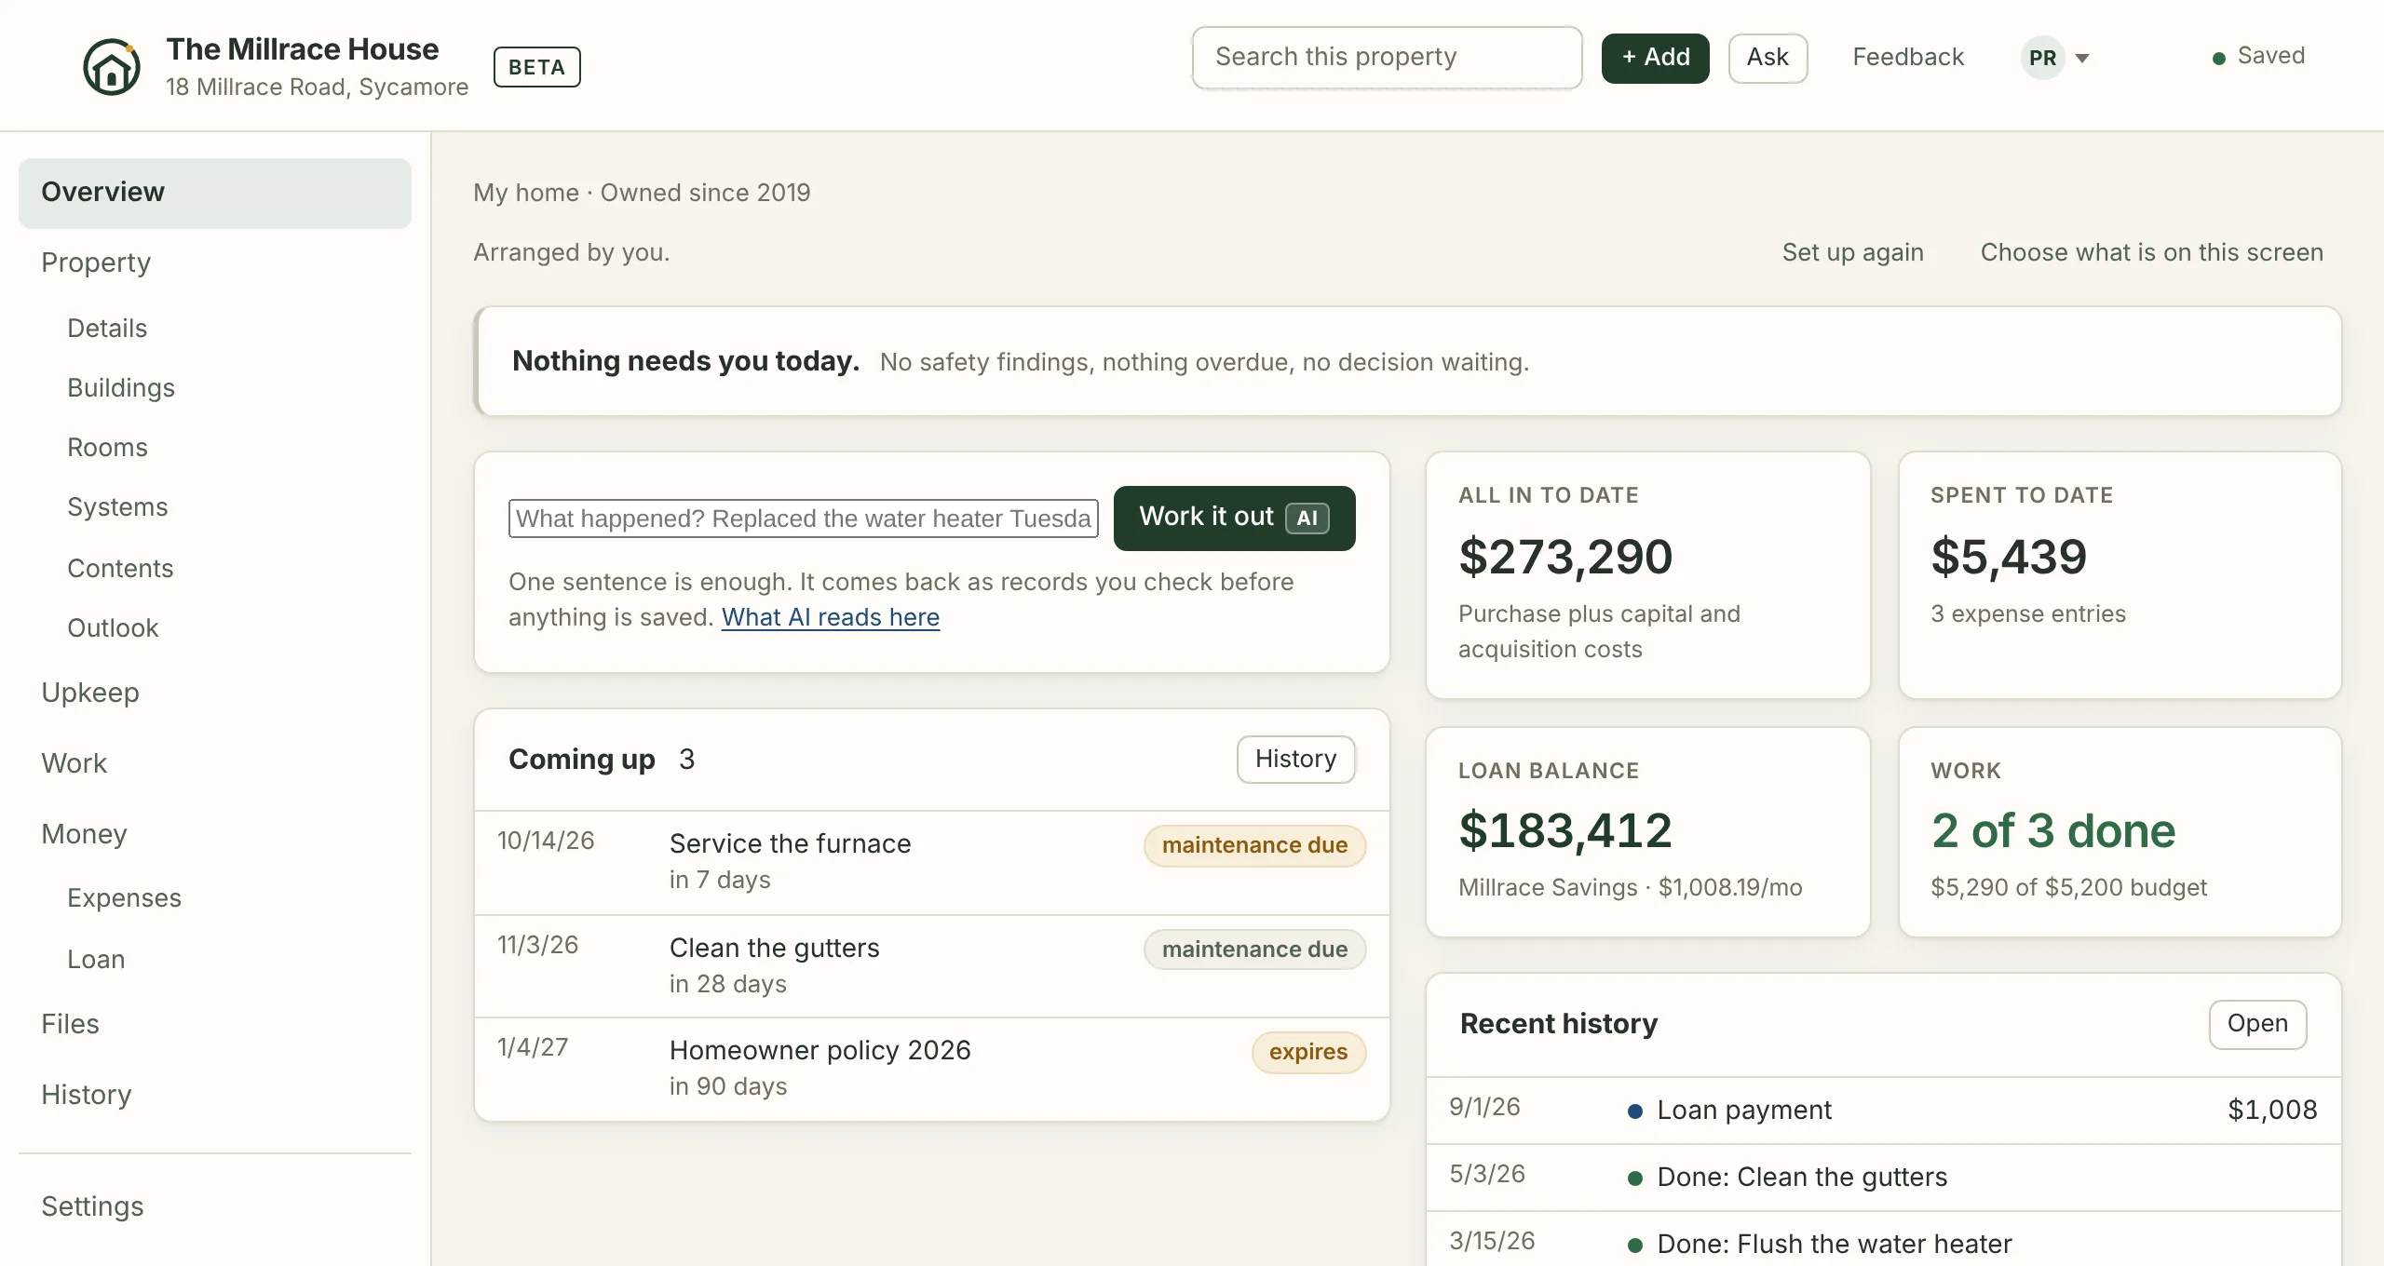Focus the Search this property field
The width and height of the screenshot is (2384, 1266).
click(1387, 58)
